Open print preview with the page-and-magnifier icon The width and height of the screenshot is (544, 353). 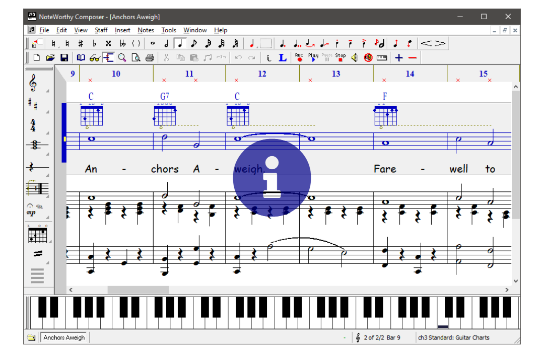(x=135, y=57)
